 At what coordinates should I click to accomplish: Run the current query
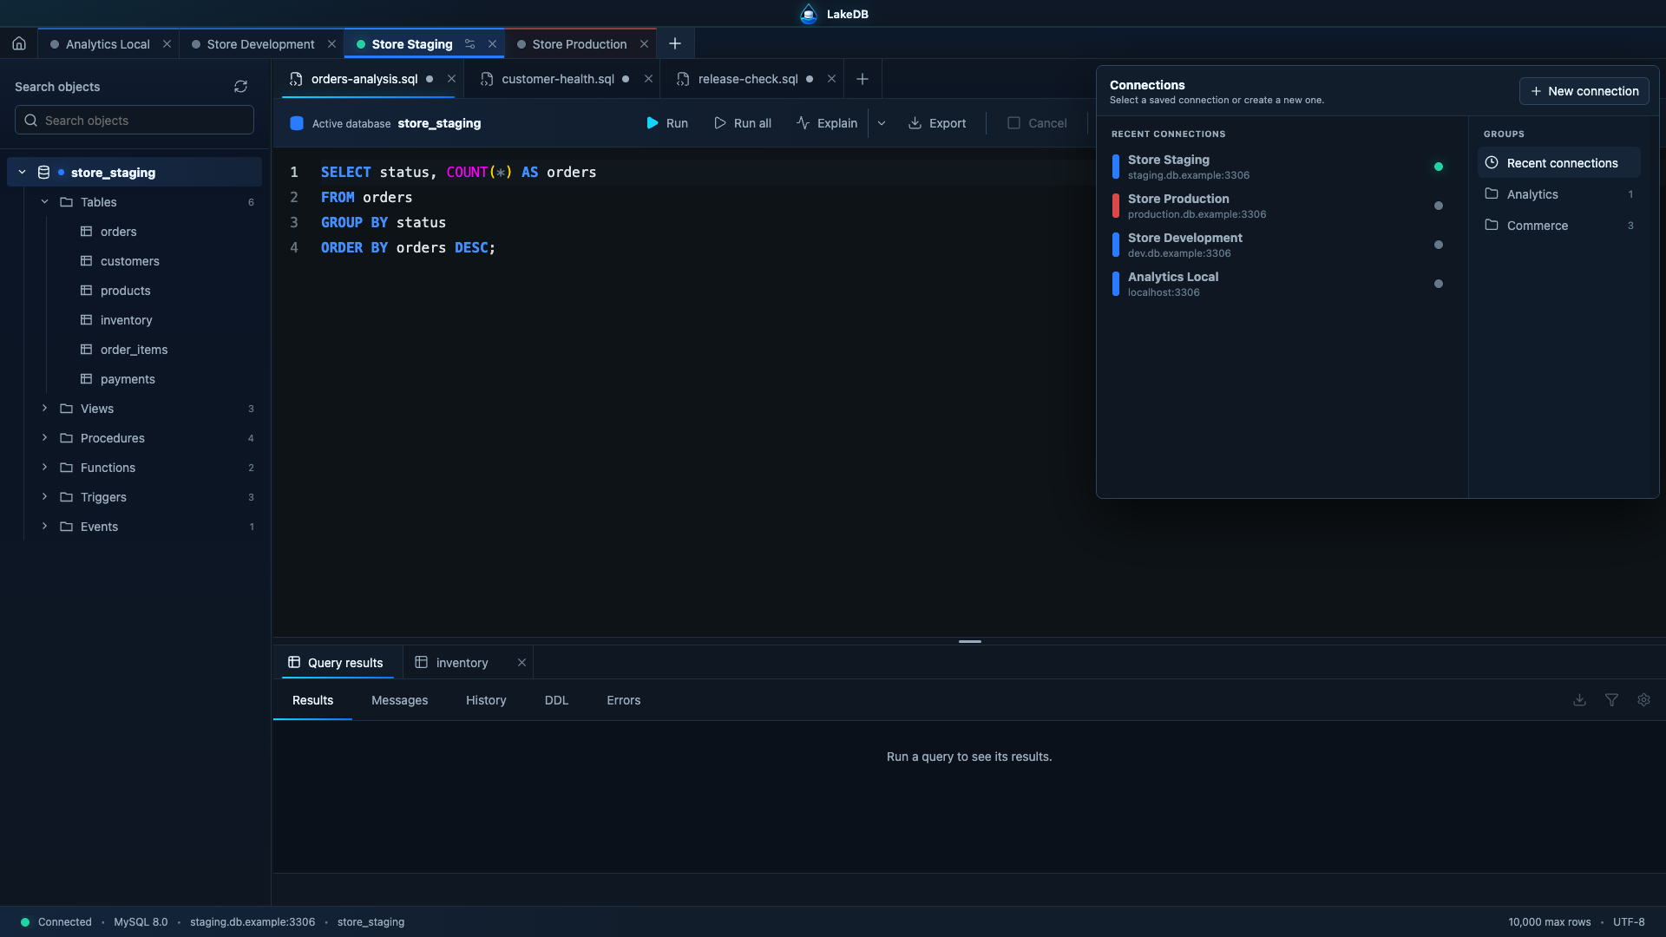tap(666, 123)
